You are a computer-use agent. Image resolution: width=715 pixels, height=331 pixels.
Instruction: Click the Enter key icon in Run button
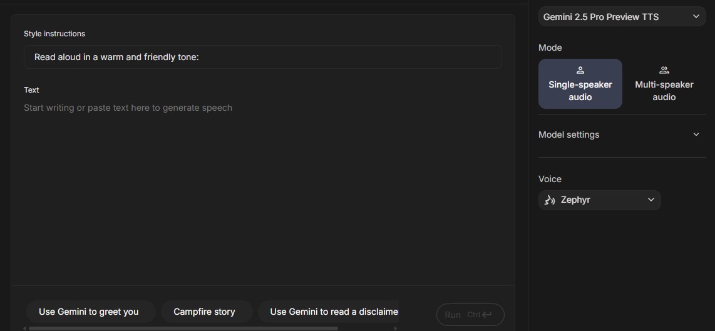[486, 315]
